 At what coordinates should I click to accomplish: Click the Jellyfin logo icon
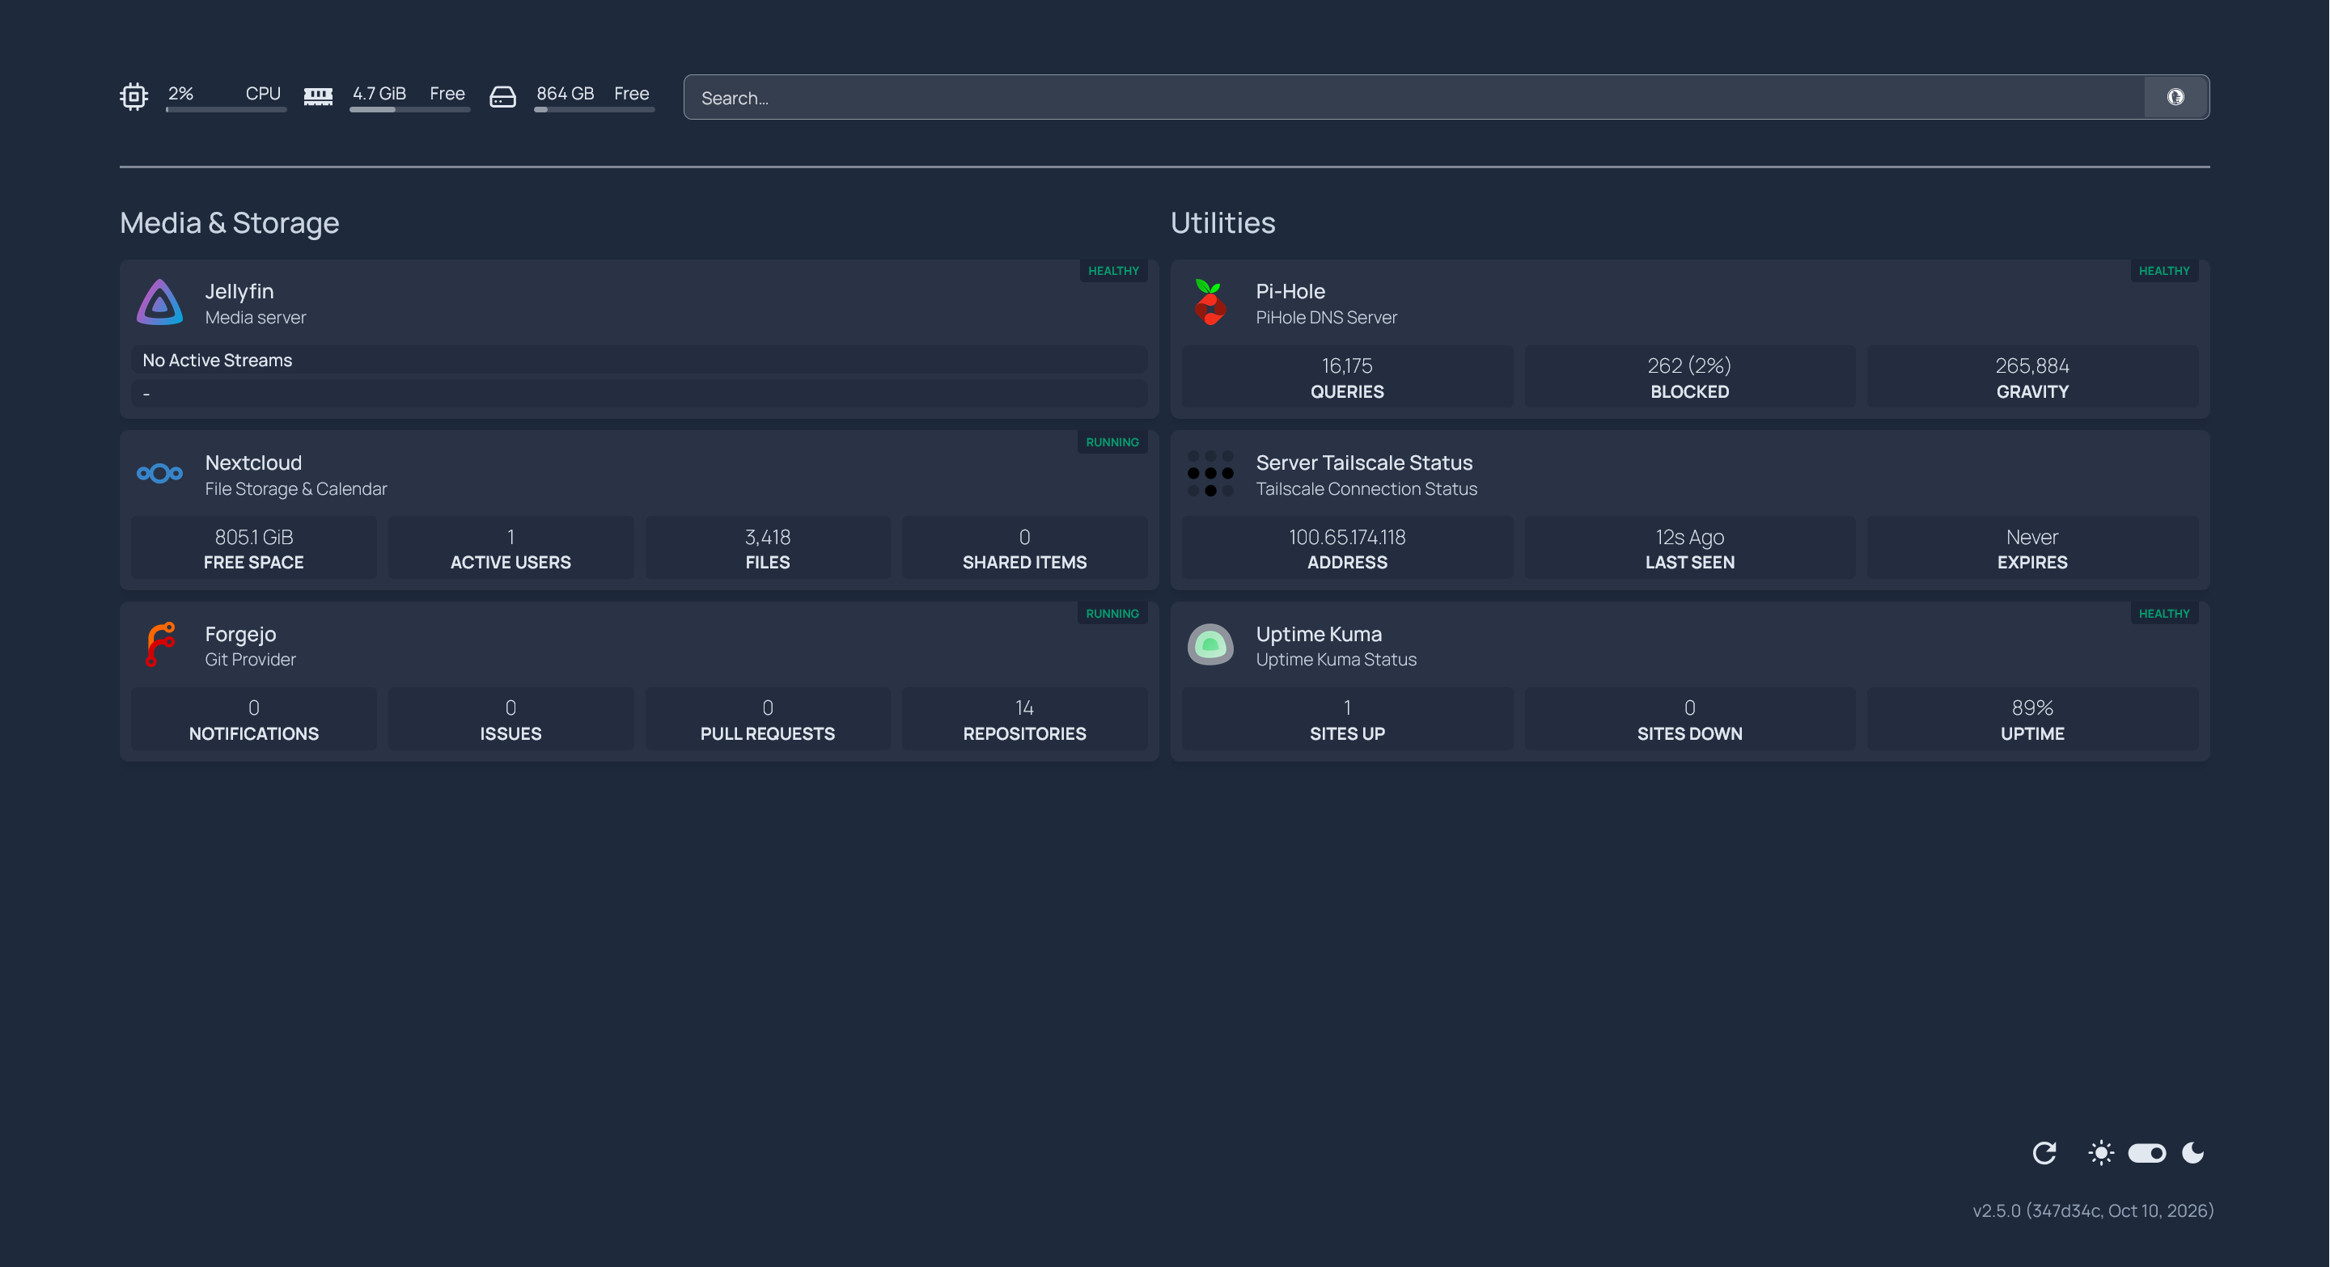[x=160, y=302]
